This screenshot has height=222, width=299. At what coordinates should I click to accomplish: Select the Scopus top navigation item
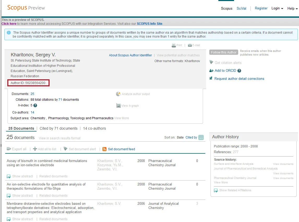tap(226, 9)
